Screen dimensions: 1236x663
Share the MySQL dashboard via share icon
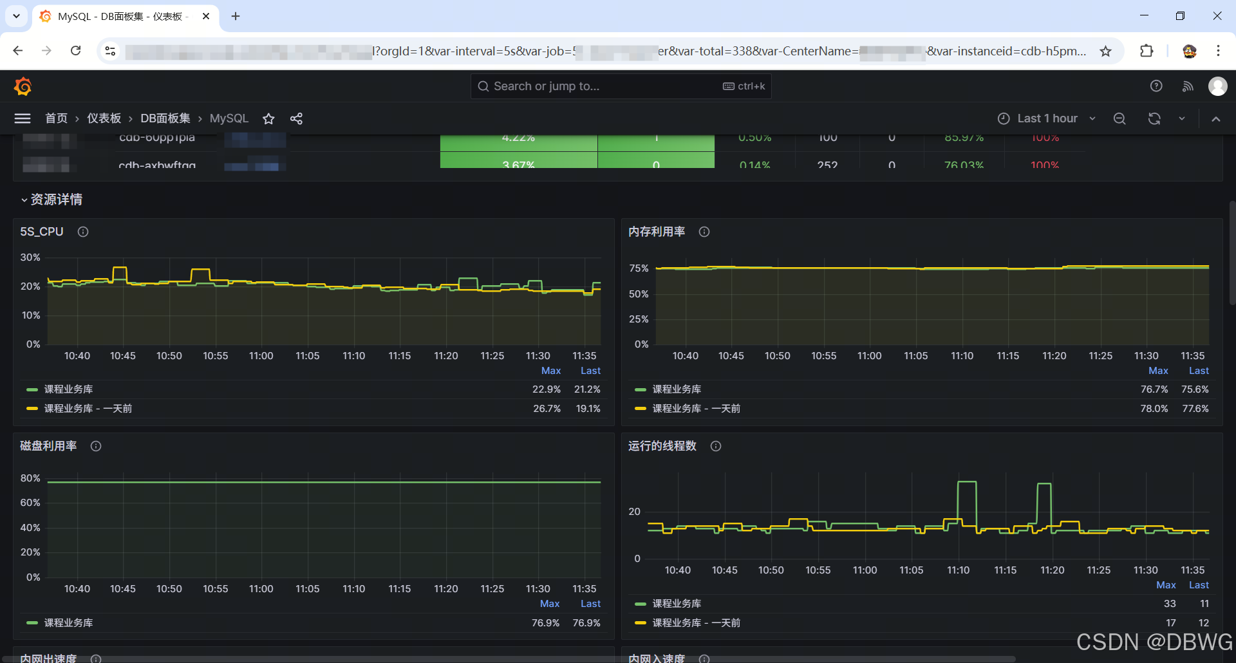pyautogui.click(x=296, y=118)
